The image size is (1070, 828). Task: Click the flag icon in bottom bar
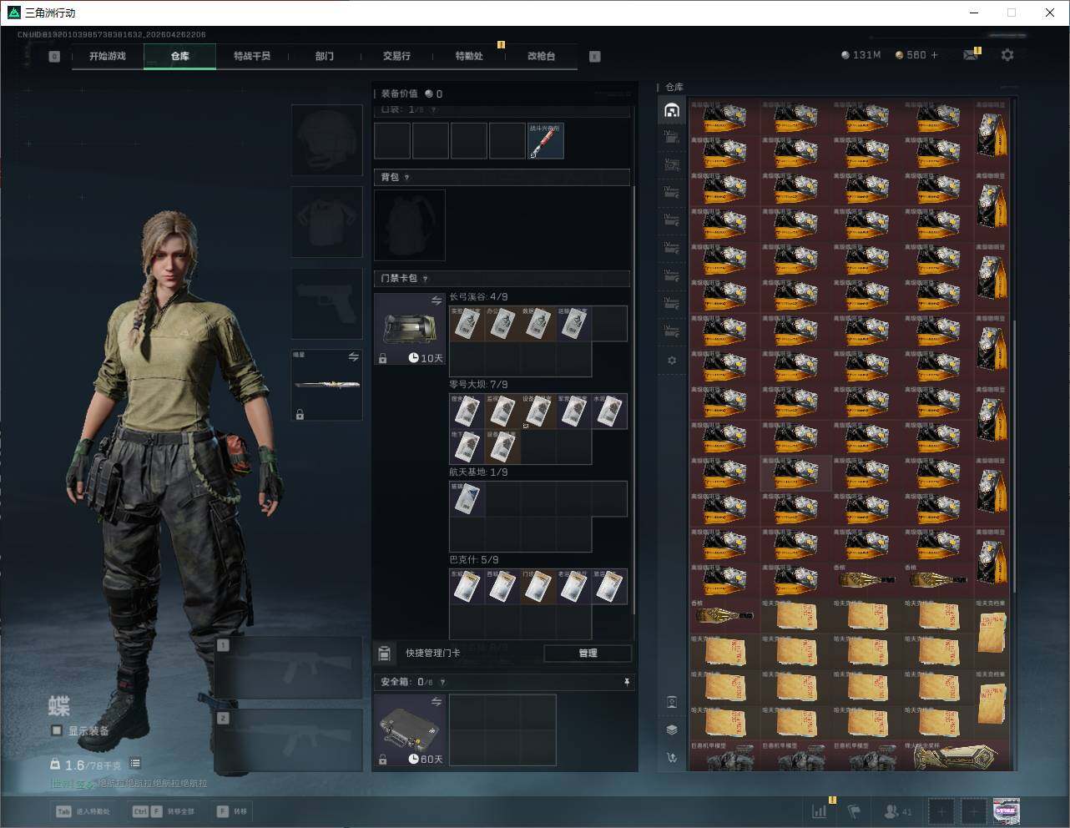tap(854, 810)
